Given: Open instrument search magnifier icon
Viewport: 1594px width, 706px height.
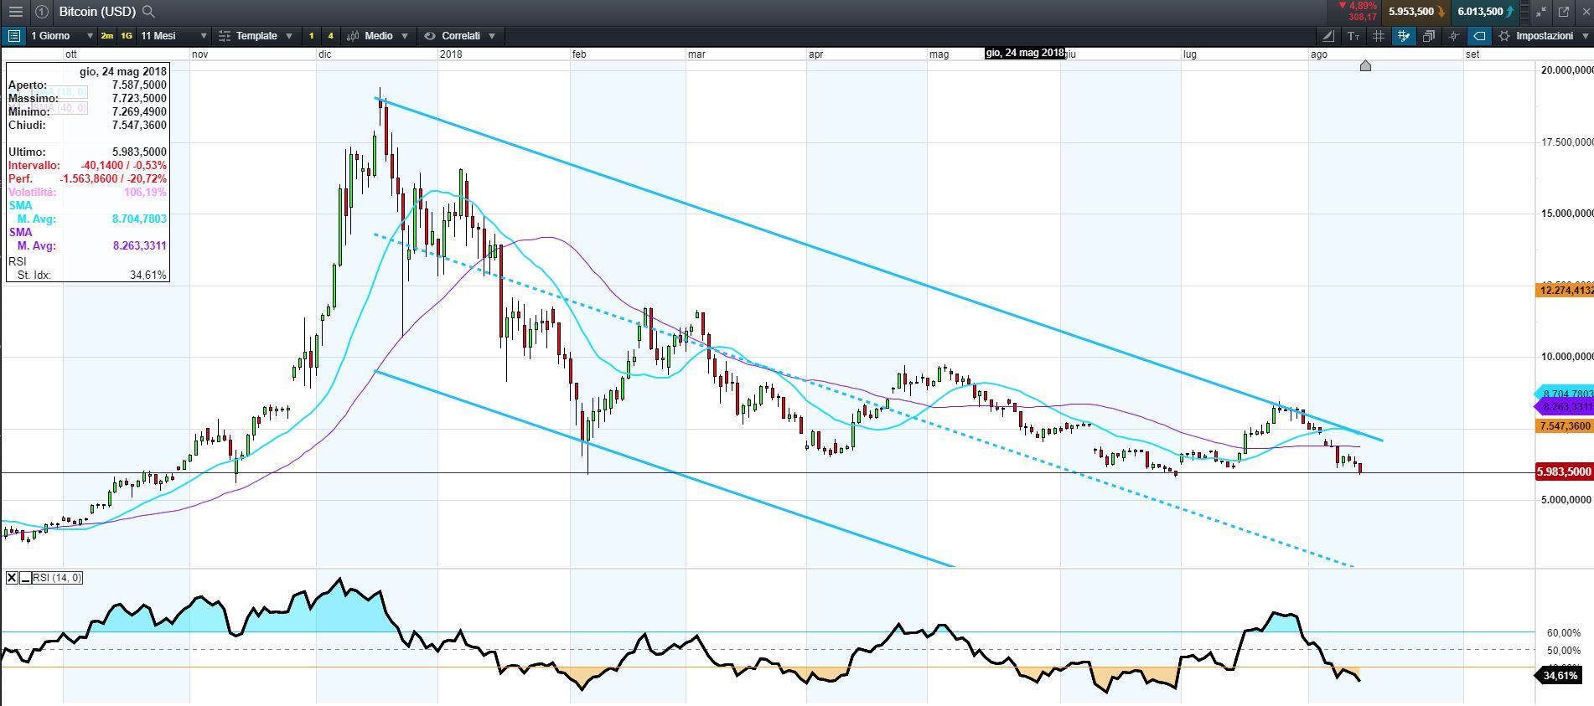Looking at the screenshot, I should tap(148, 12).
